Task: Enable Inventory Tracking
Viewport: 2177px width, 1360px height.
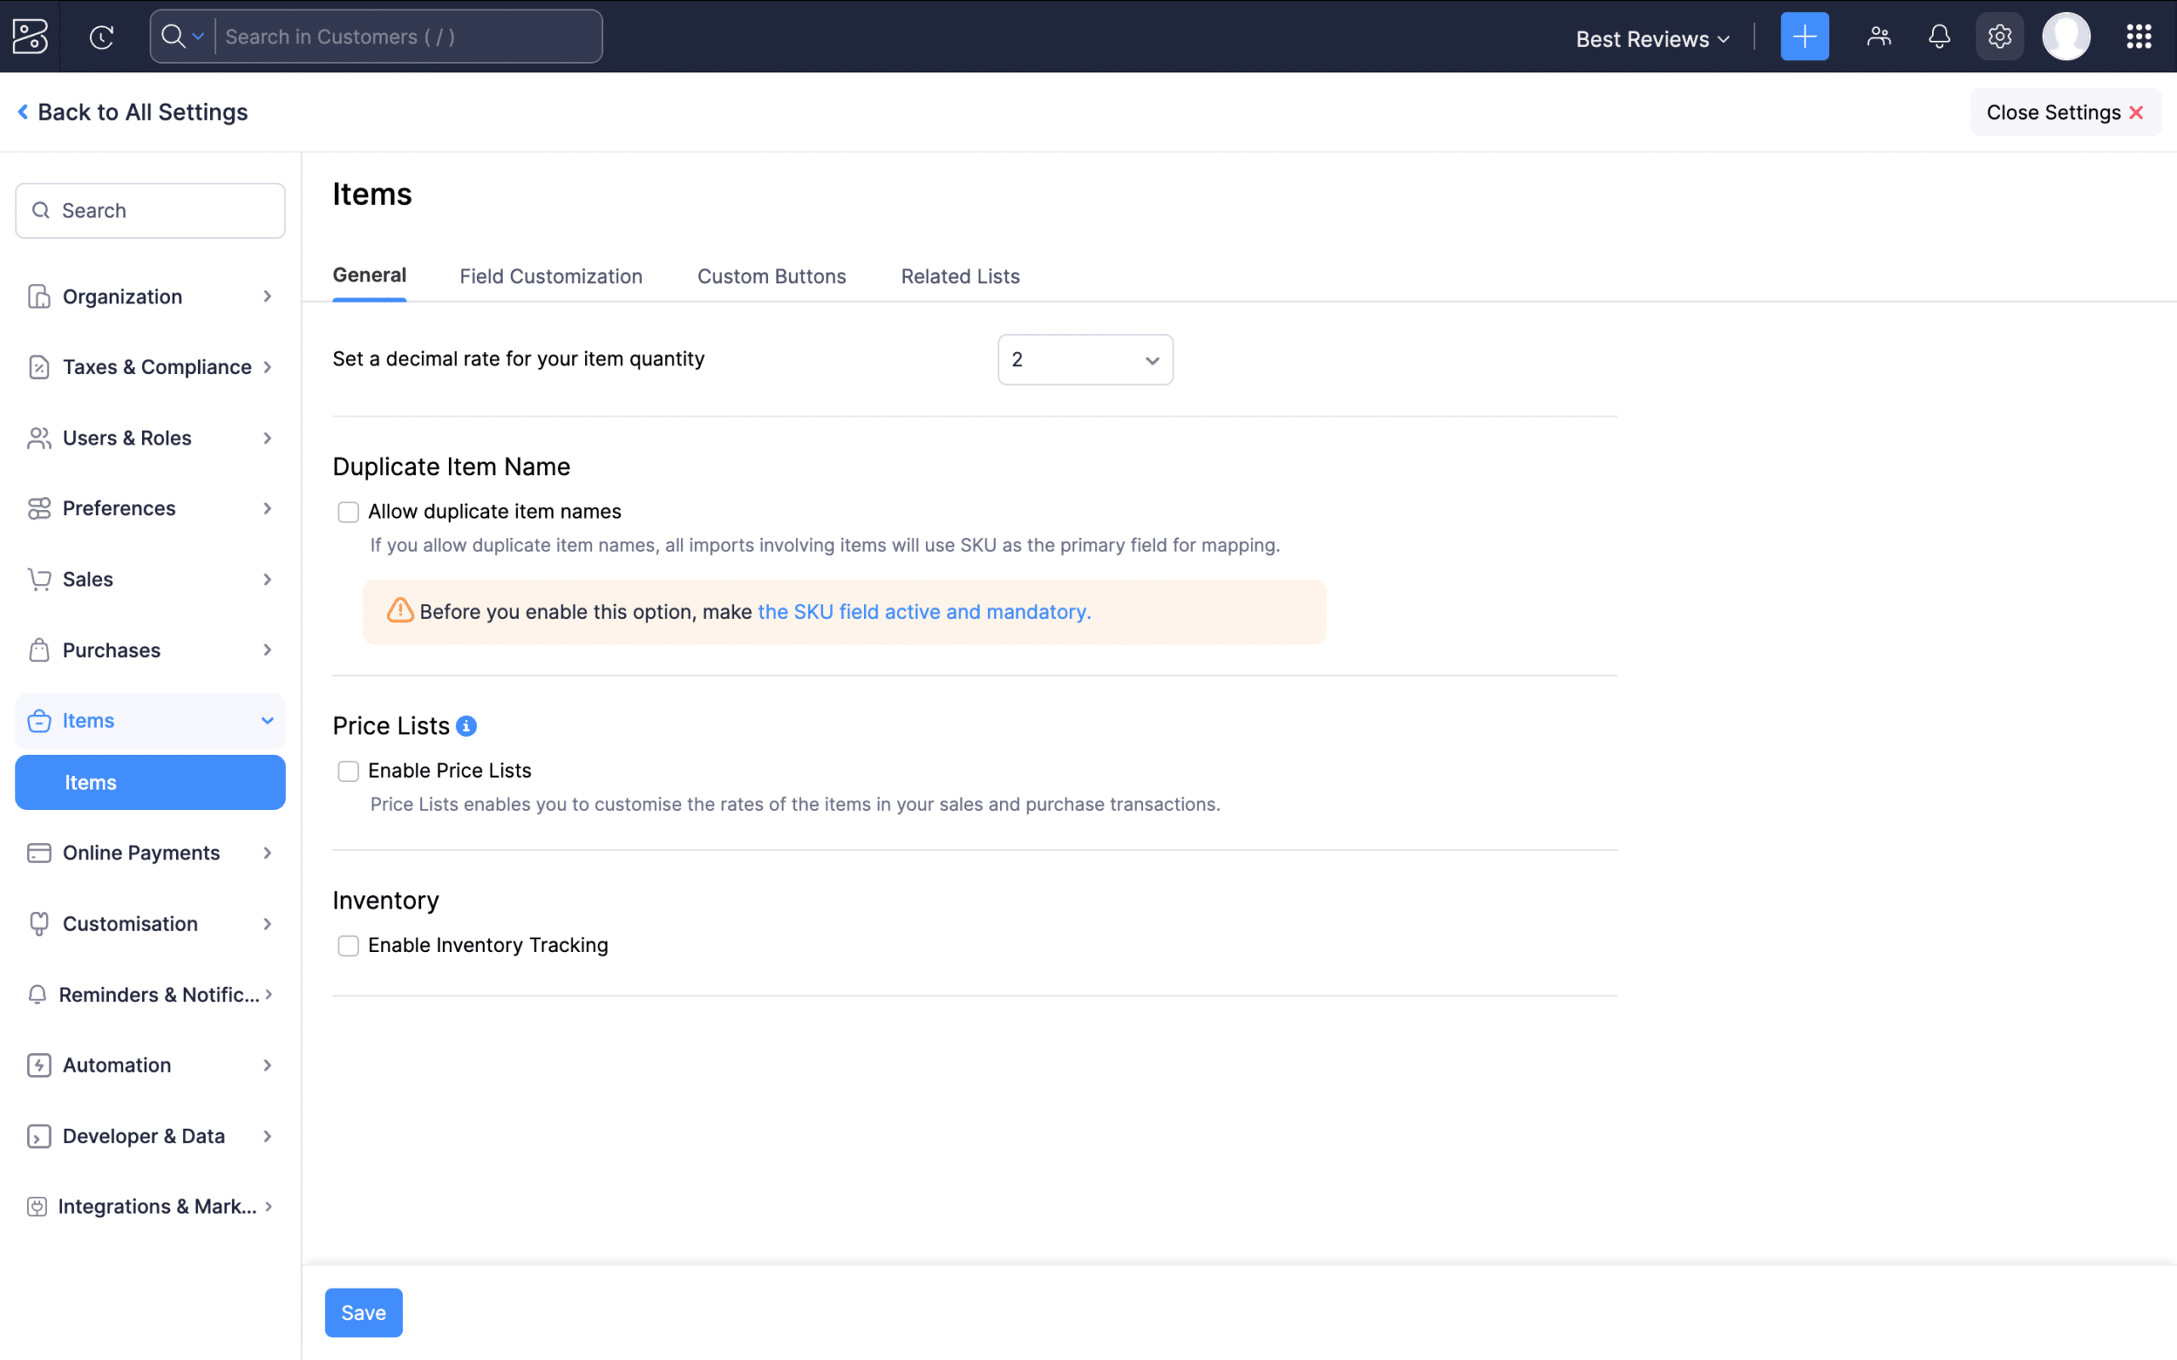Action: 348,945
